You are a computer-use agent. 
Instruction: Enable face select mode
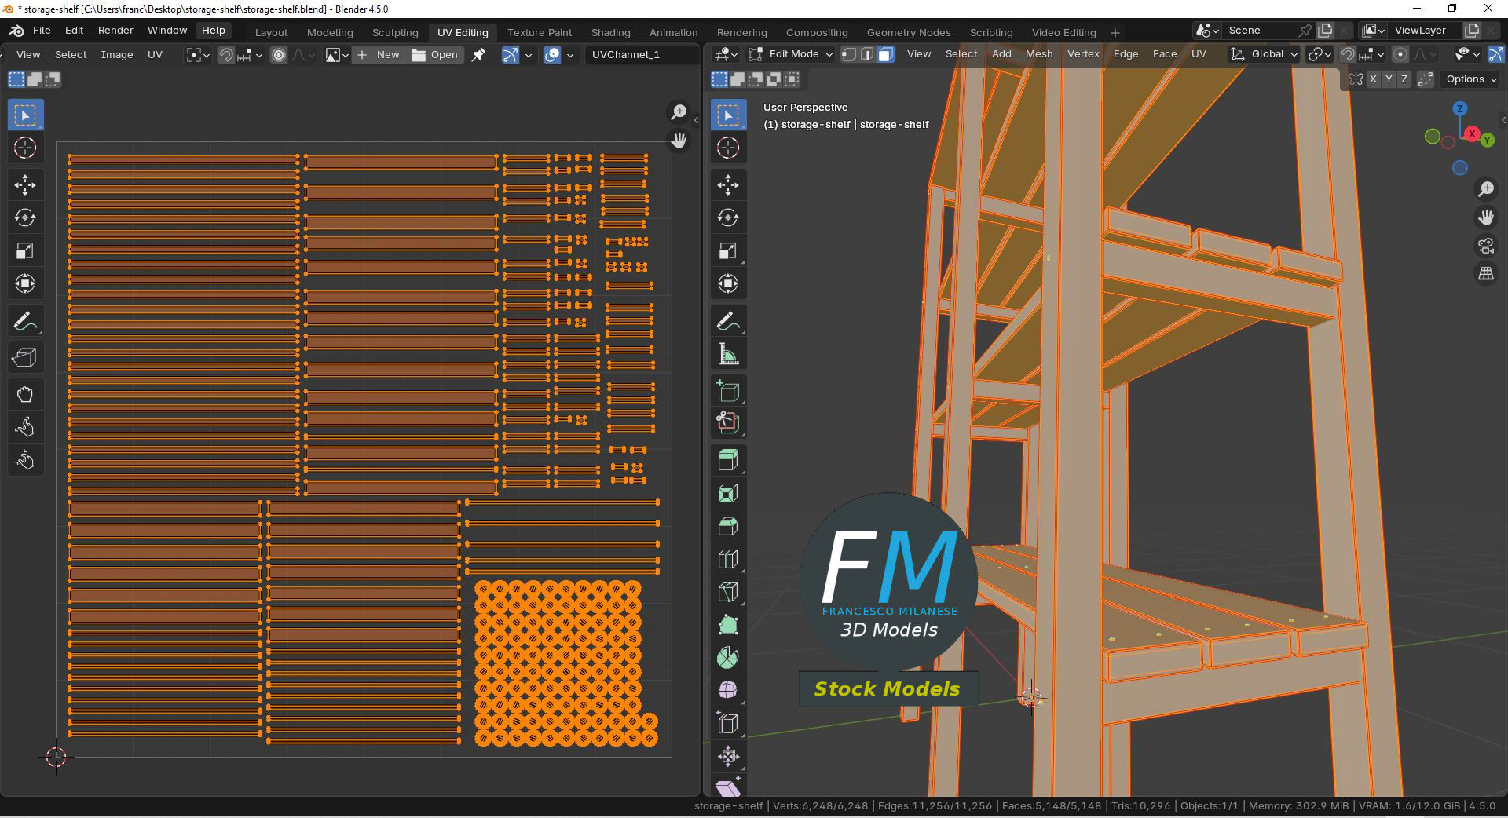tap(886, 54)
